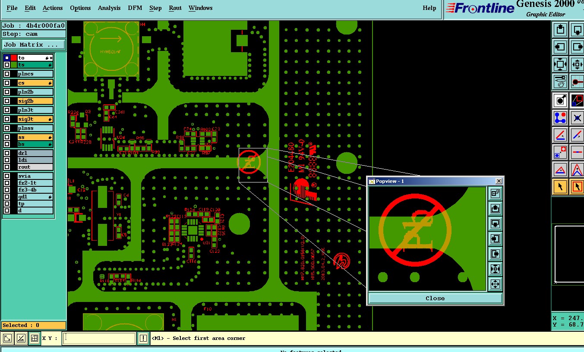Select the fz2-1t layer name

pos(35,183)
